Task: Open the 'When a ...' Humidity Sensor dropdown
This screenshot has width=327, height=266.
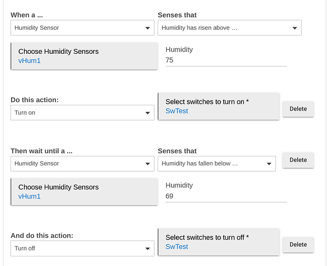Action: tap(83, 28)
